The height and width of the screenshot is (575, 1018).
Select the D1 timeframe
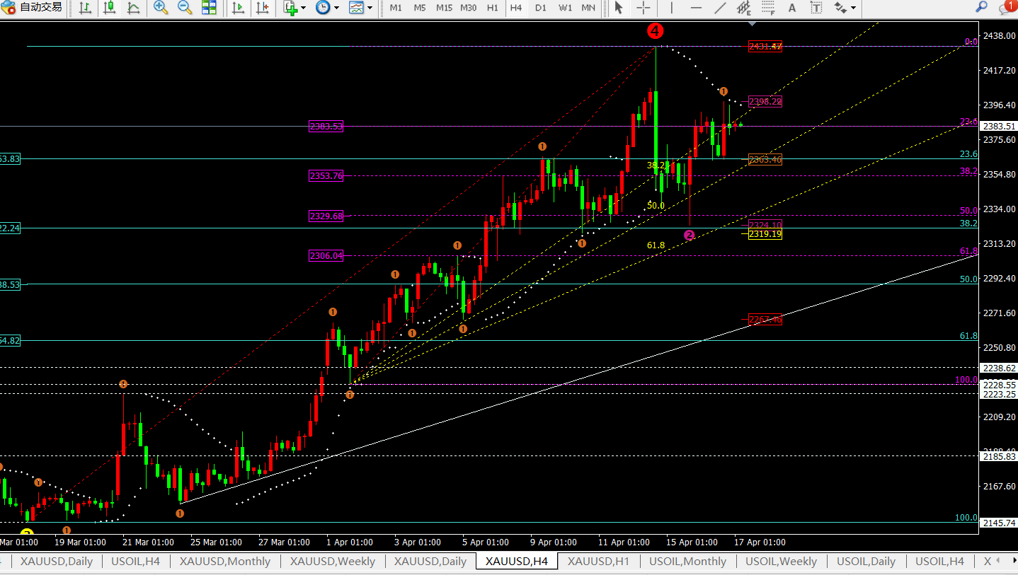coord(541,8)
